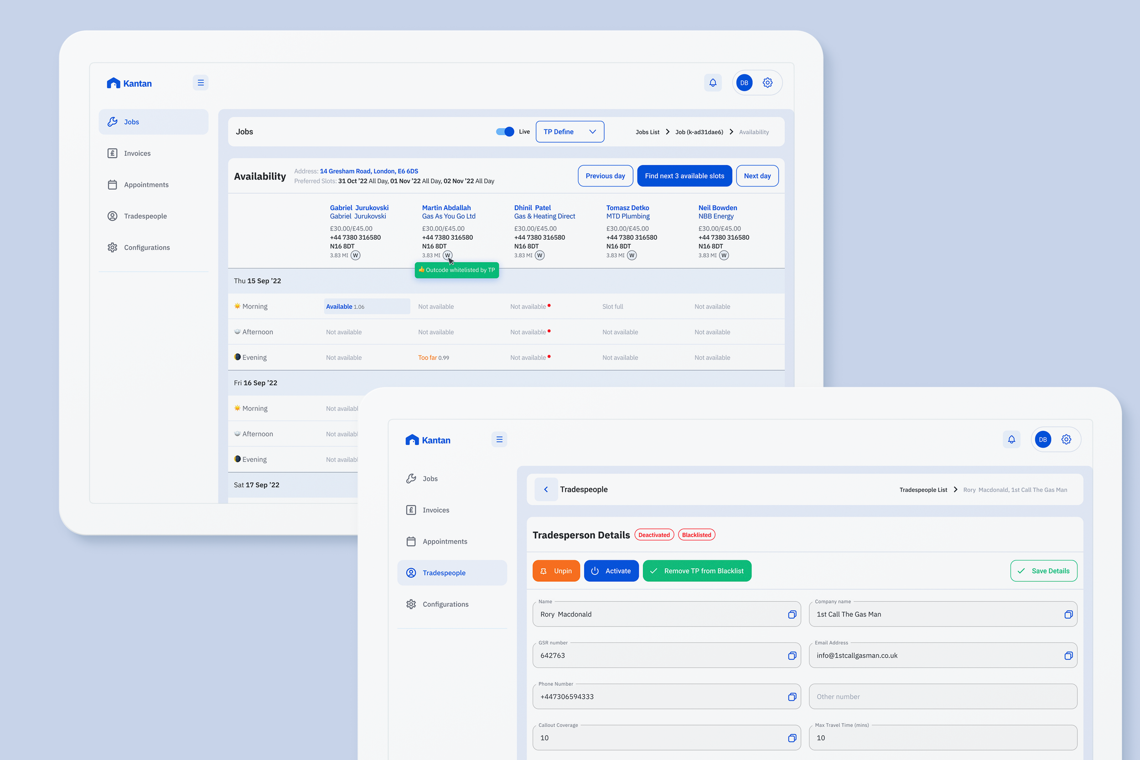The width and height of the screenshot is (1140, 760).
Task: Toggle the Live switch off
Action: click(x=505, y=132)
